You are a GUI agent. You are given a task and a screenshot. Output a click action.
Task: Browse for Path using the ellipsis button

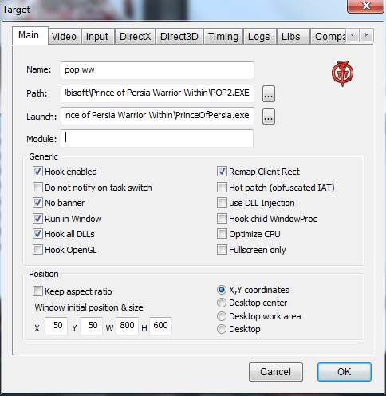point(269,93)
